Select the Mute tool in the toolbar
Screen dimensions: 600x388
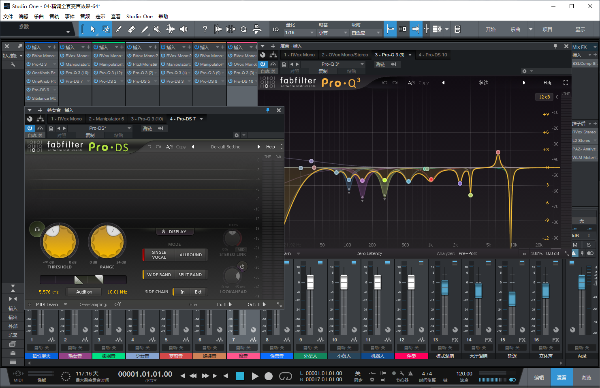click(157, 29)
